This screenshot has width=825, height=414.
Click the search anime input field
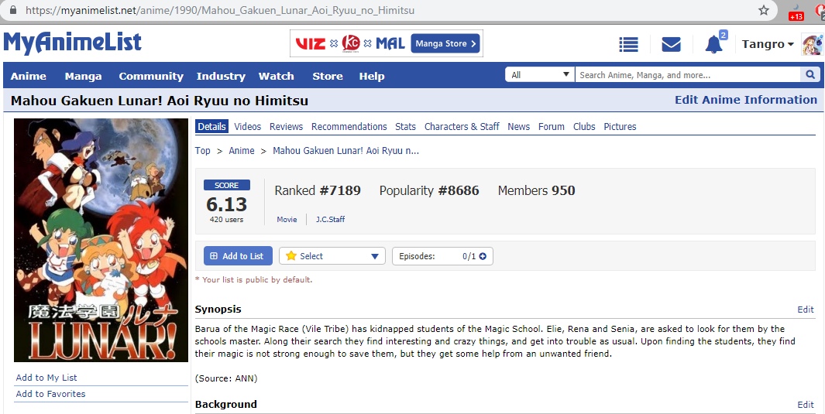(688, 75)
